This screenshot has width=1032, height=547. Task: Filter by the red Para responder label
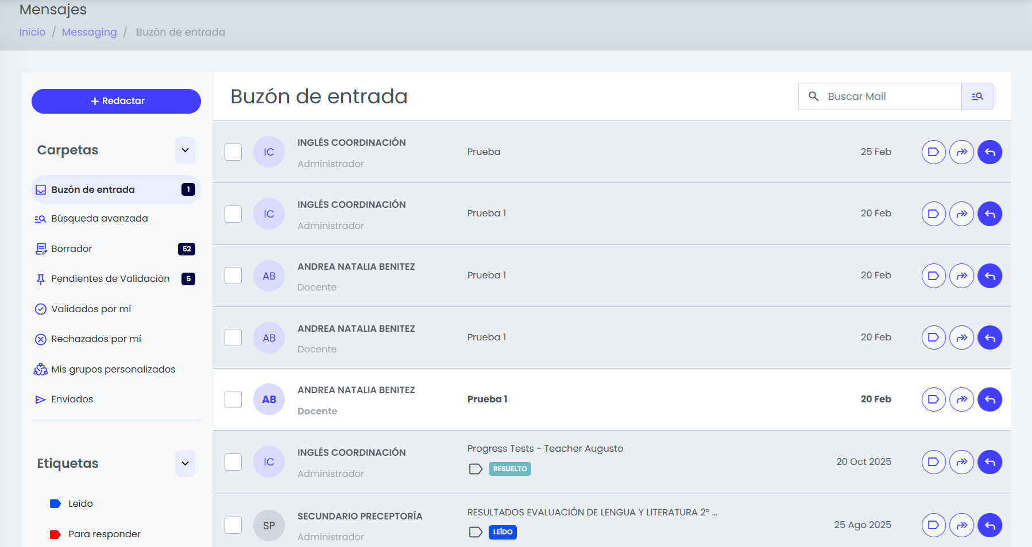point(95,534)
